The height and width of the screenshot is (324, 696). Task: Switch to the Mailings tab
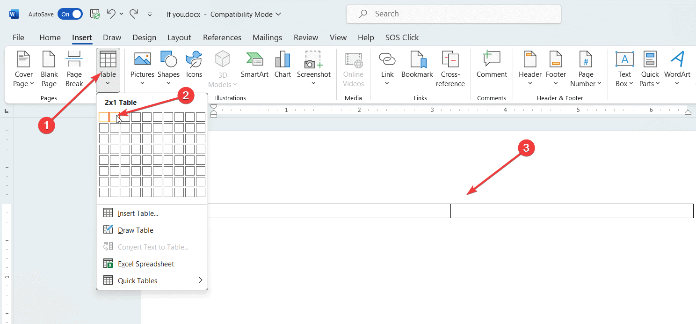(x=267, y=37)
